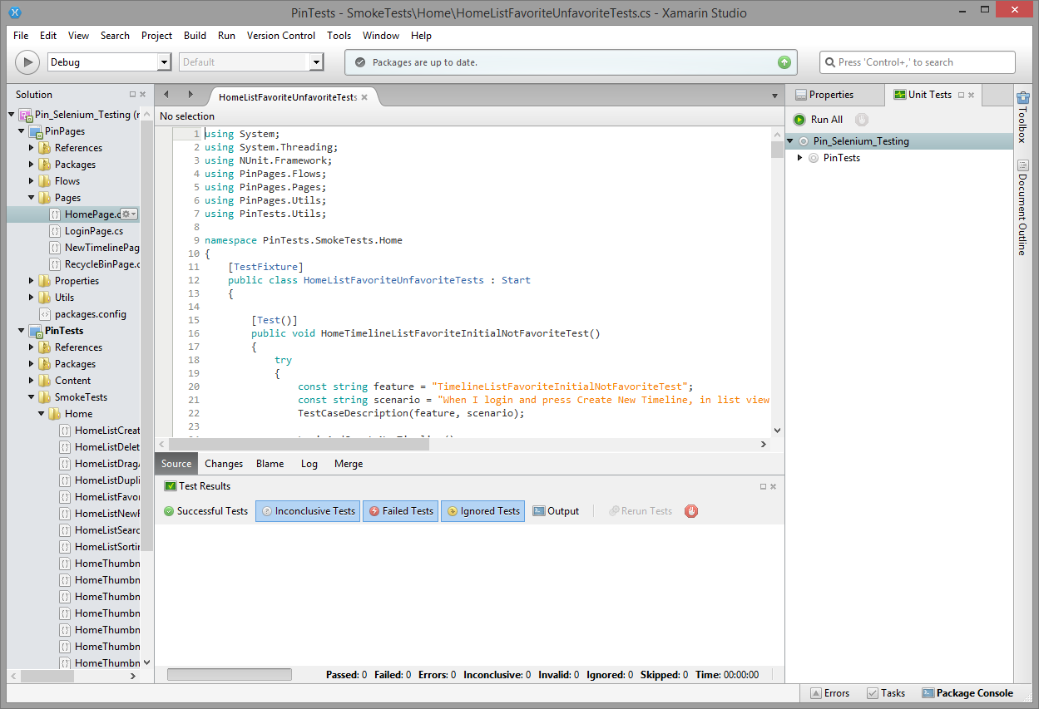Open the Errors pad
The width and height of the screenshot is (1039, 709).
click(x=829, y=693)
